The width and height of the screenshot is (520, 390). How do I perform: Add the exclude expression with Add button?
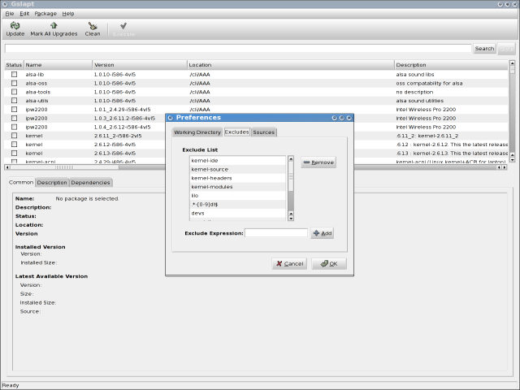click(323, 233)
